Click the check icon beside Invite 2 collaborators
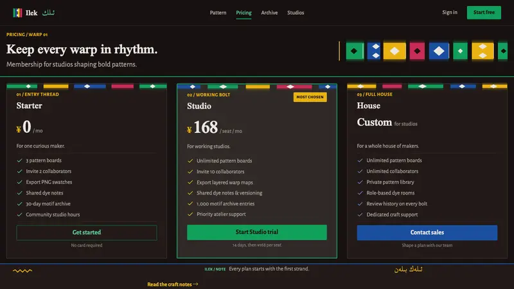 click(20, 171)
